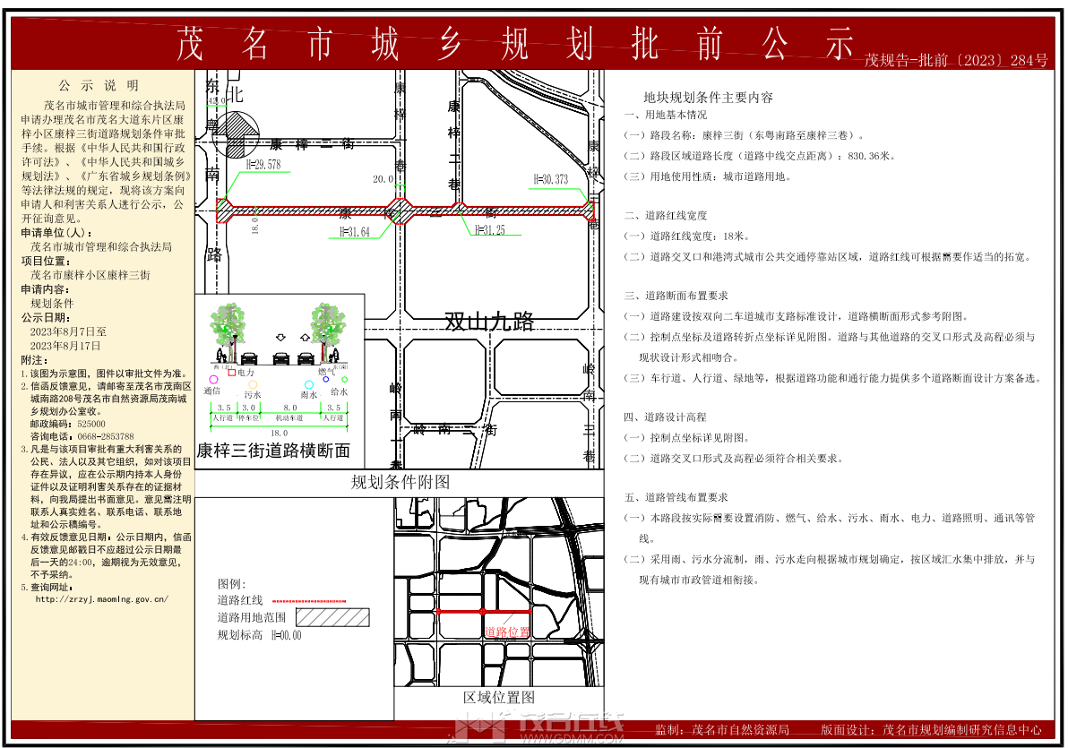Click the red 电力 square symbol

(x=233, y=372)
